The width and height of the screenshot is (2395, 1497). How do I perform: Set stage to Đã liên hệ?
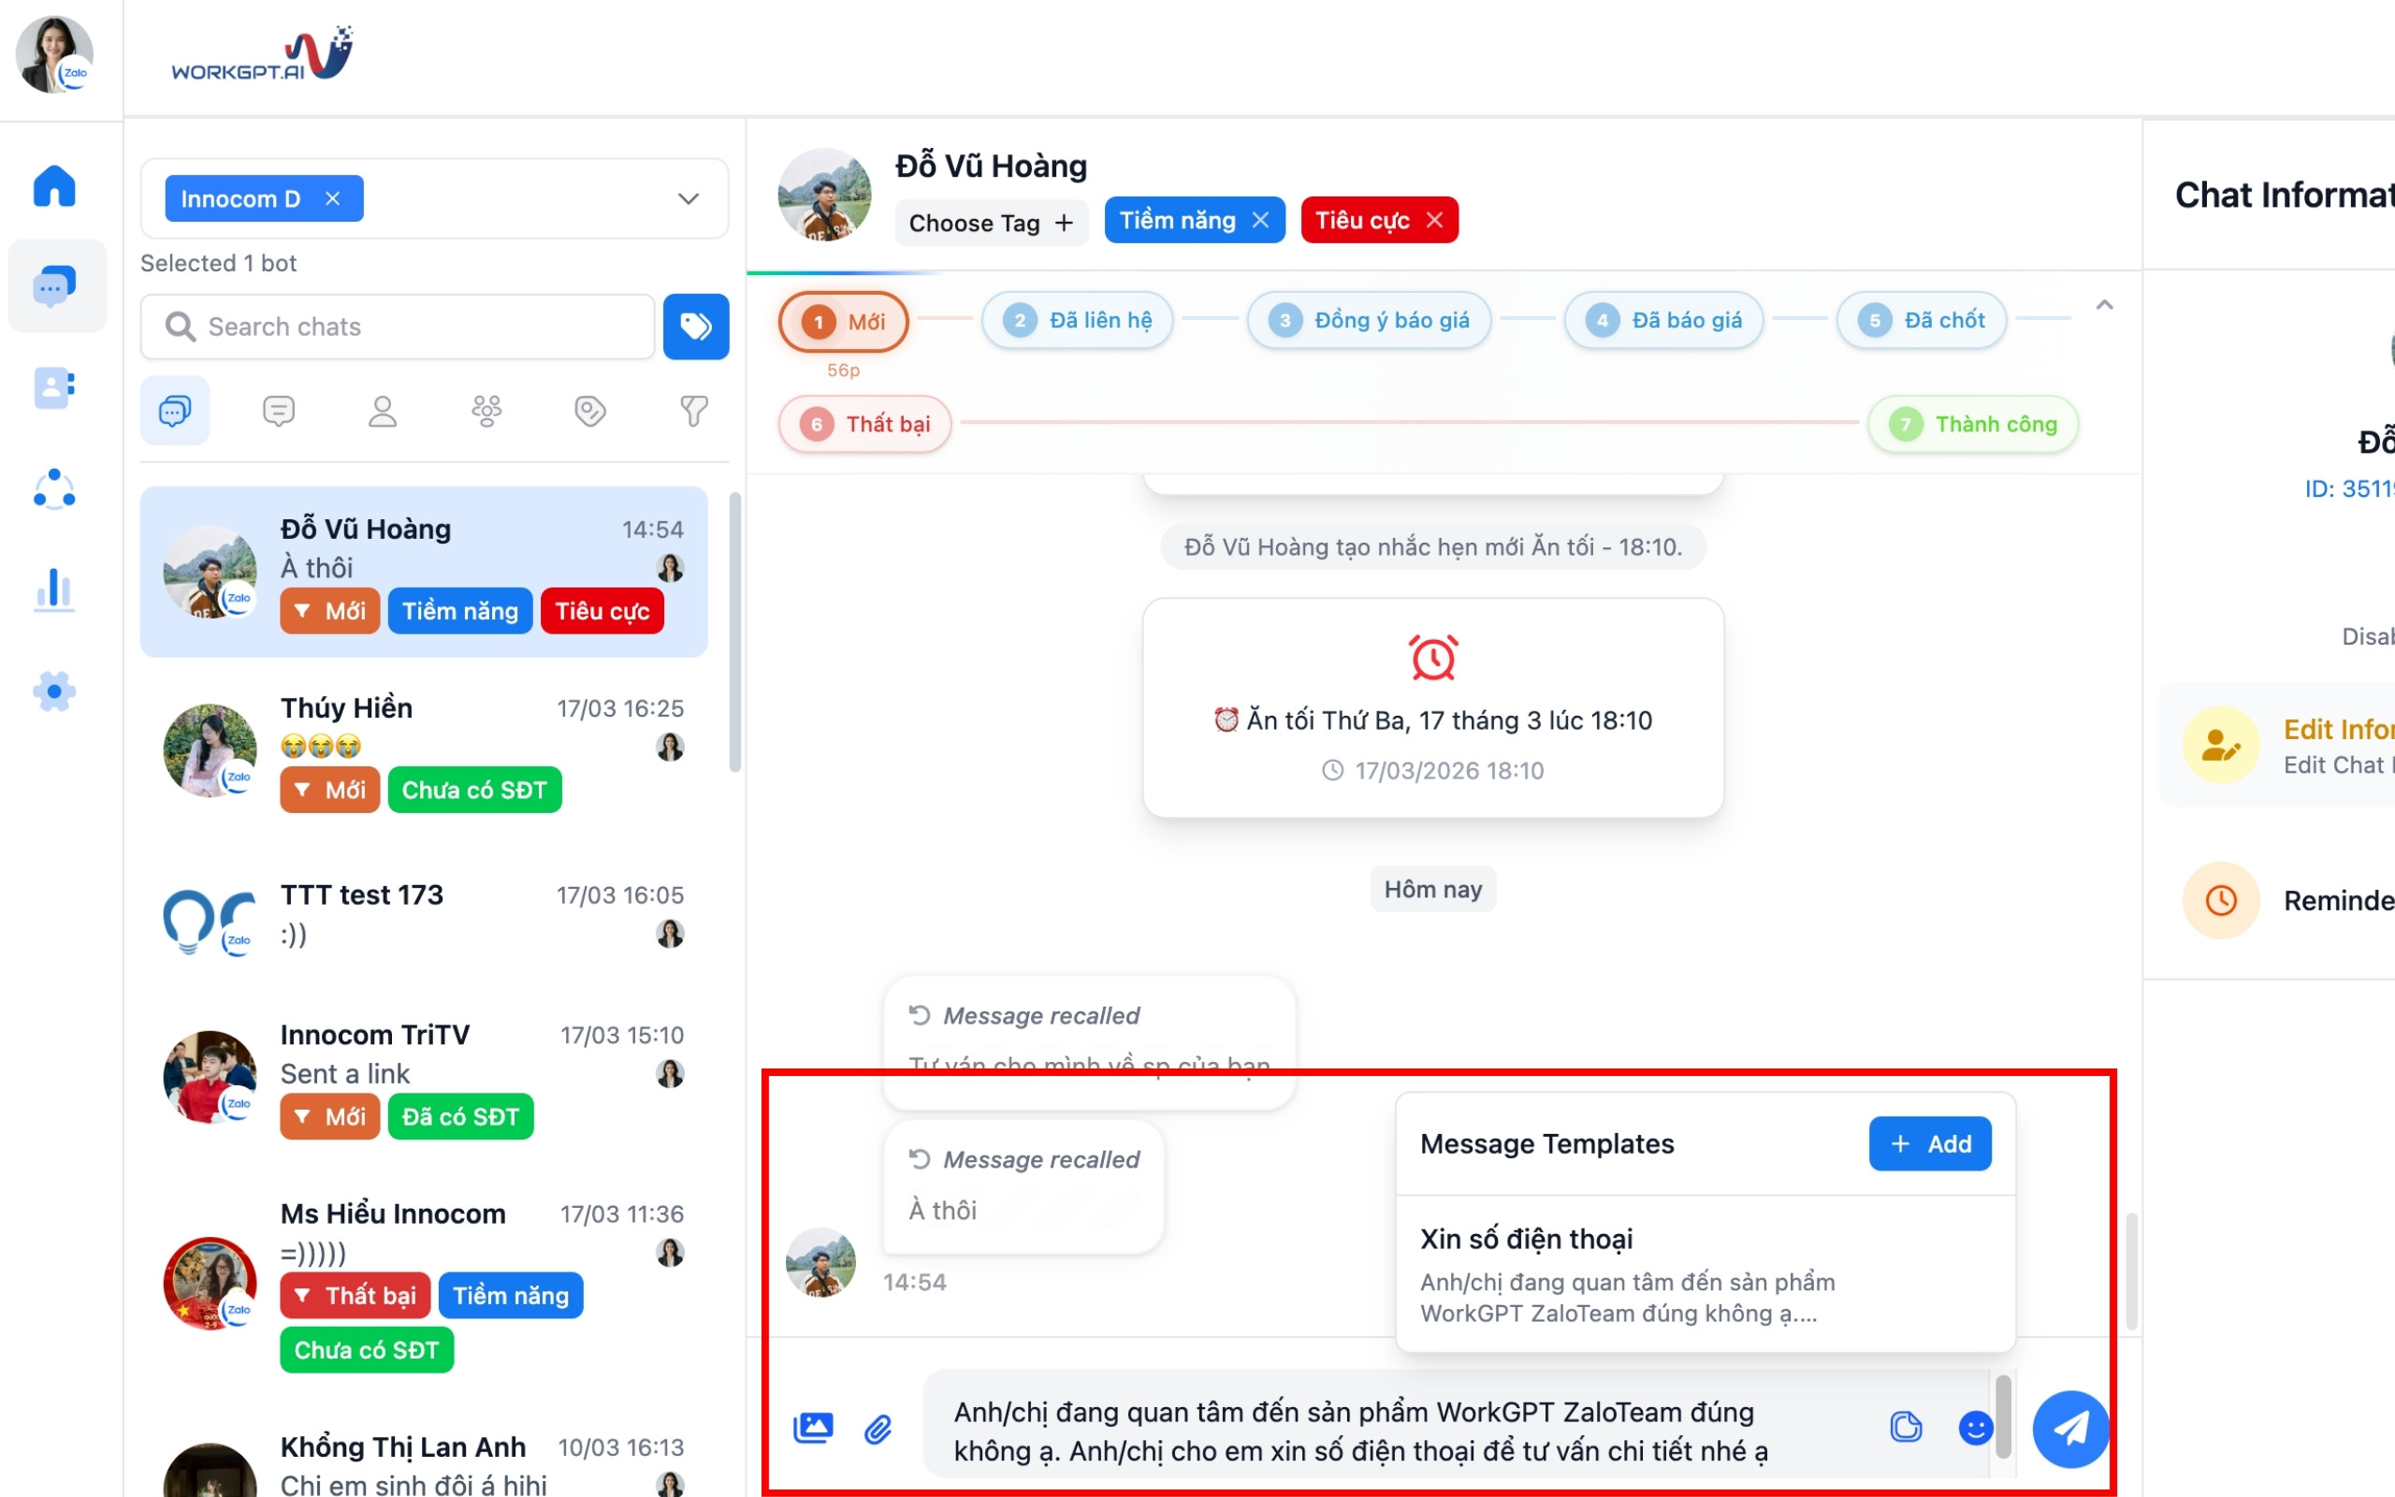(x=1077, y=320)
